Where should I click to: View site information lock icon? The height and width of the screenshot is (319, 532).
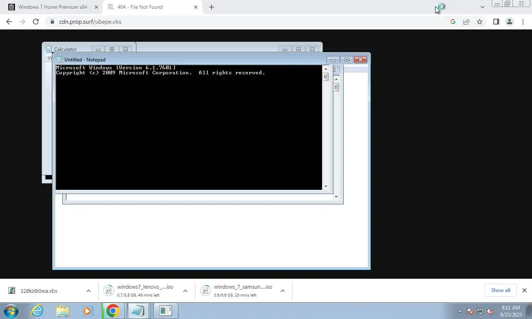[52, 22]
